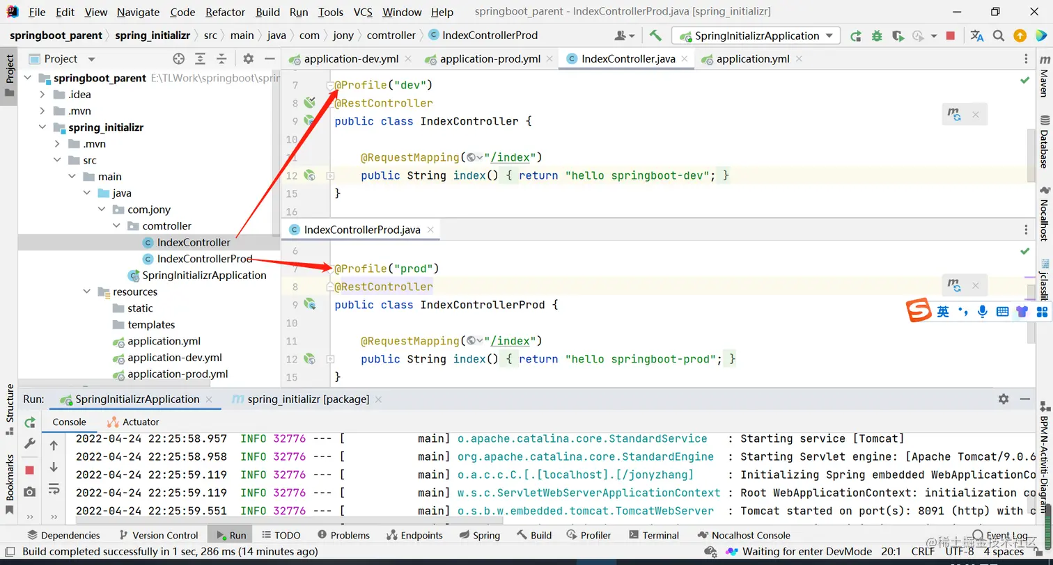Open the VCS menu
This screenshot has width=1053, height=565.
coord(363,12)
